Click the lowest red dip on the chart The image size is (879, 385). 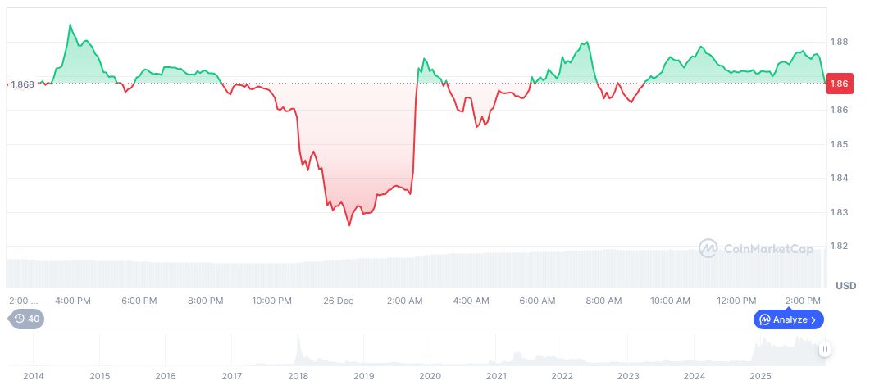[x=349, y=224]
